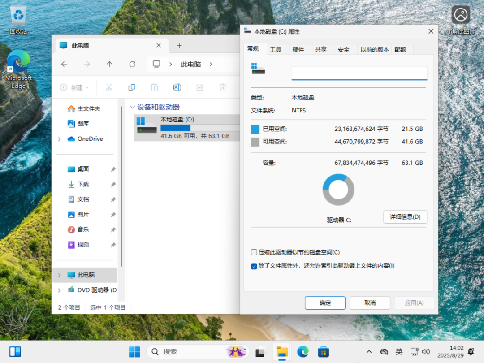Click the delete trash icon in Explorer toolbar
Screen dimensions: 484x363
[223, 88]
